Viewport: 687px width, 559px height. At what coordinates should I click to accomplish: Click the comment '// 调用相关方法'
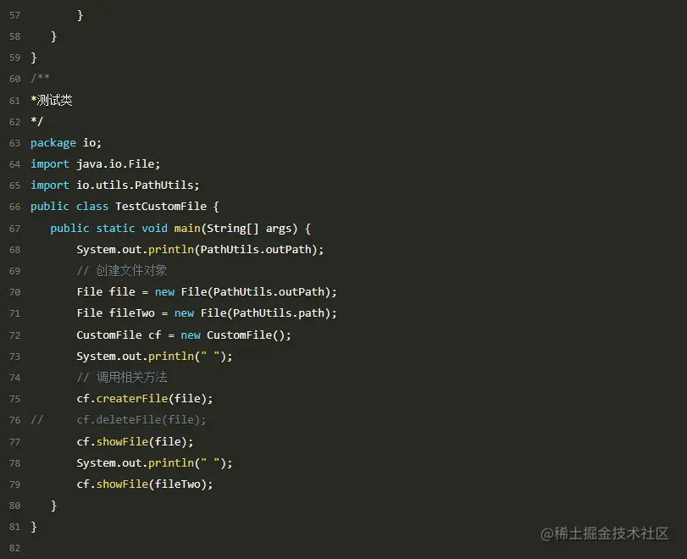(122, 377)
